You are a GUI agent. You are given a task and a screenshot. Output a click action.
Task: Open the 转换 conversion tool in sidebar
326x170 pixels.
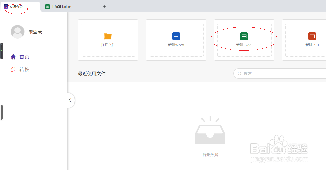coord(13,69)
